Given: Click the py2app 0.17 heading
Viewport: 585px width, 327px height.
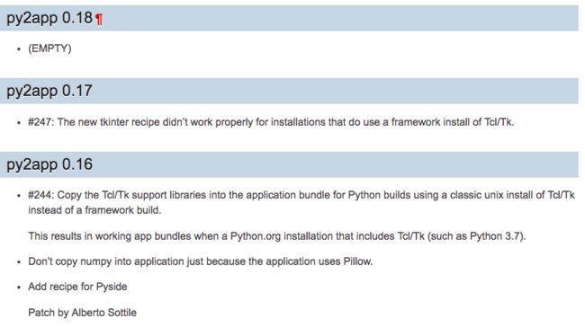Looking at the screenshot, I should click(x=49, y=92).
